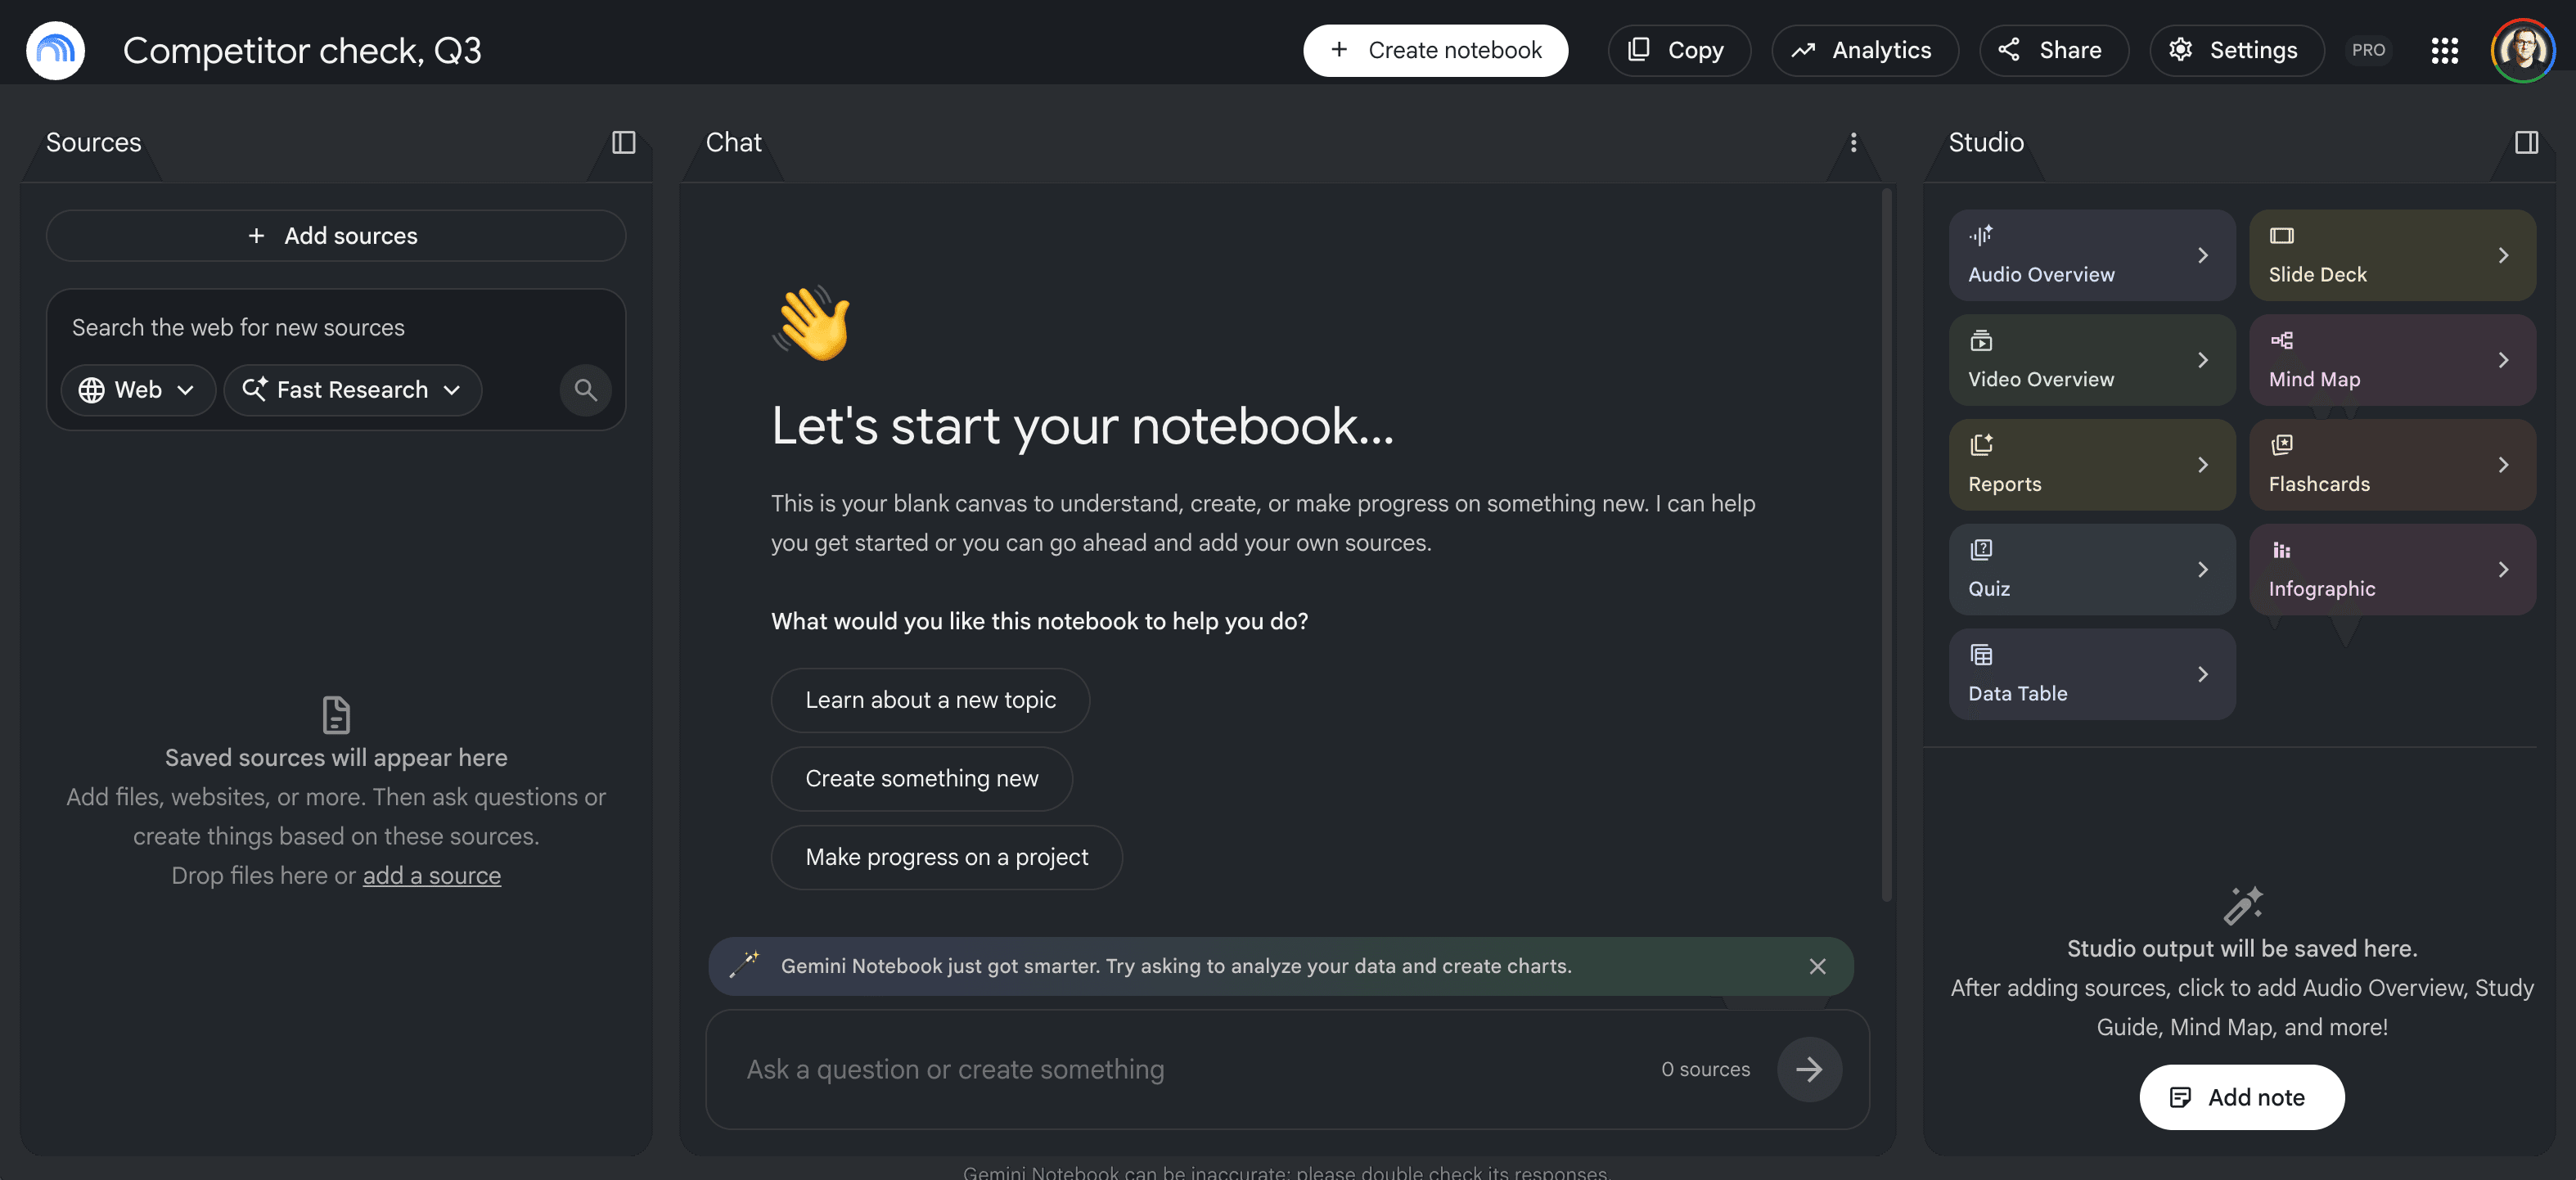Image resolution: width=2576 pixels, height=1180 pixels.
Task: Choose 'Learn about a new topic'
Action: [x=930, y=700]
